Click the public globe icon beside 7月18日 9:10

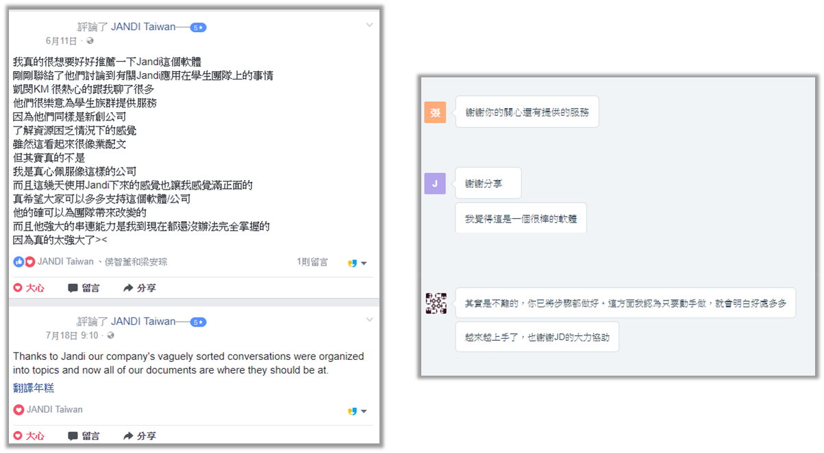coord(110,335)
